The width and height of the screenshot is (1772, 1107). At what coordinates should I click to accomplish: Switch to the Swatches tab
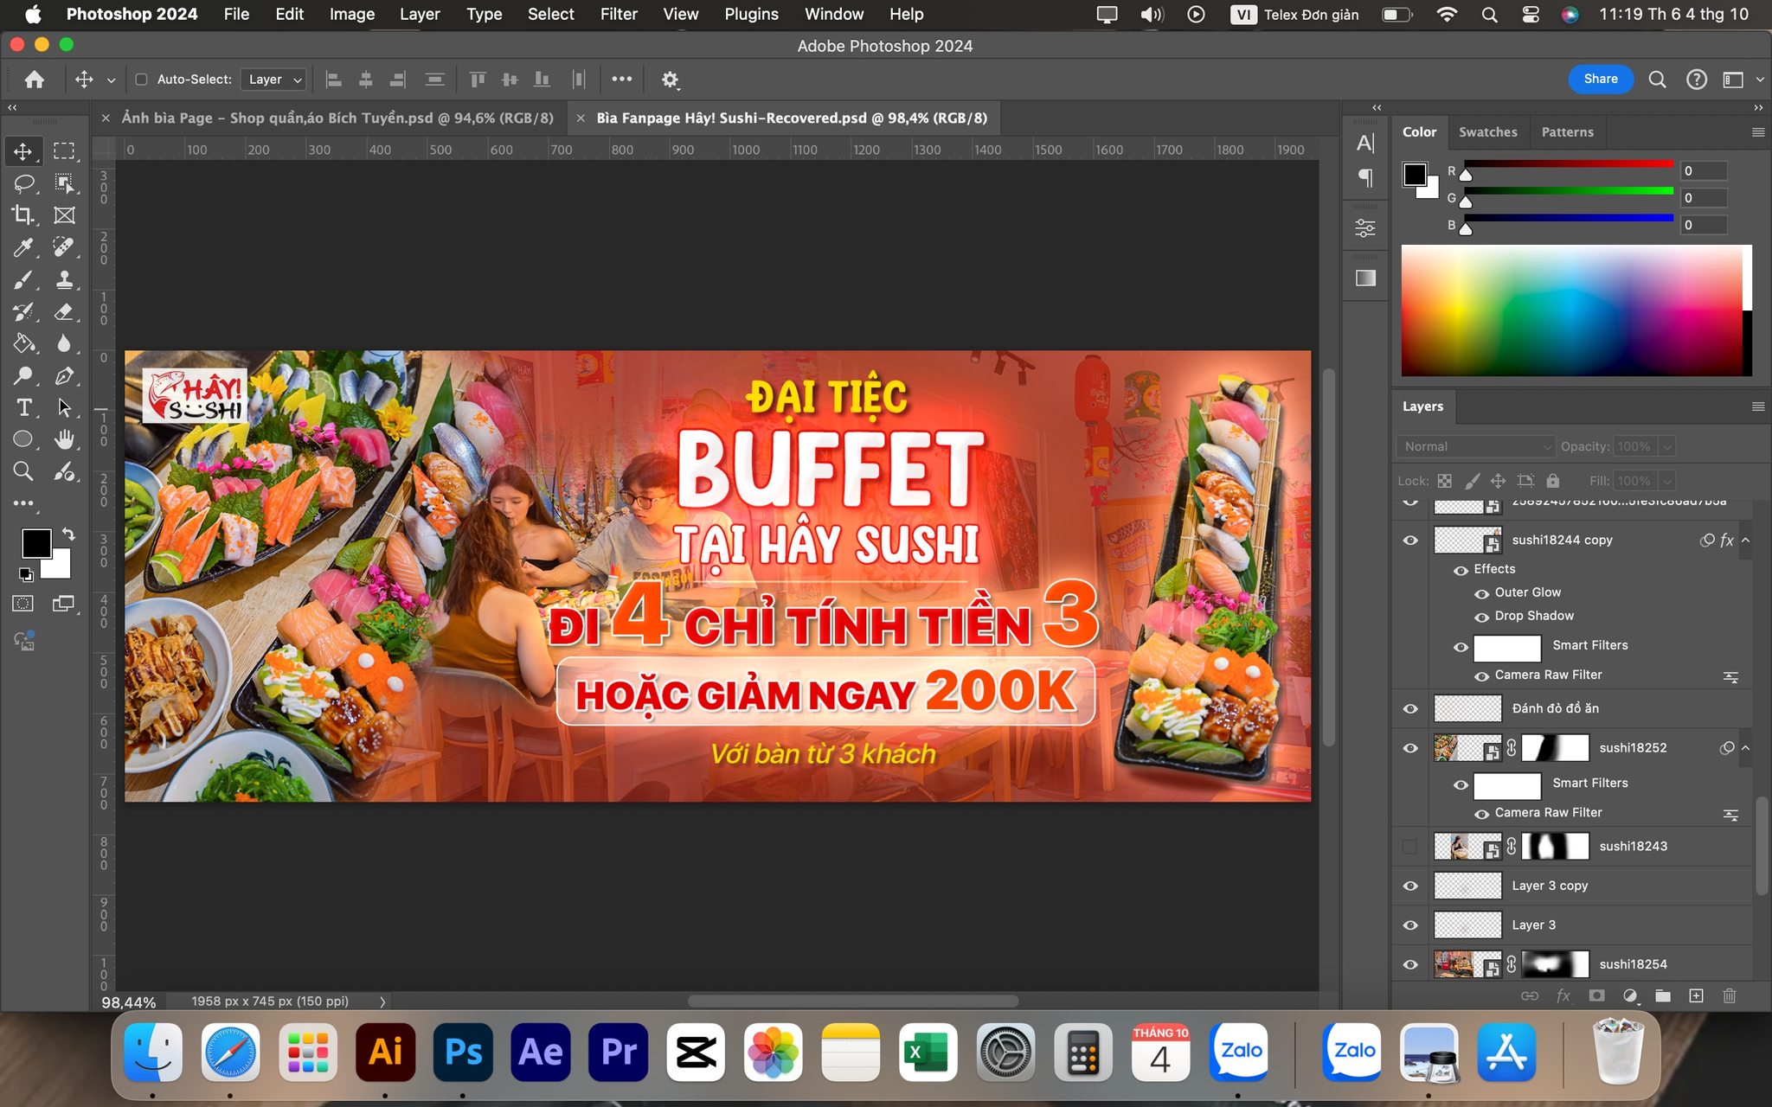point(1487,132)
